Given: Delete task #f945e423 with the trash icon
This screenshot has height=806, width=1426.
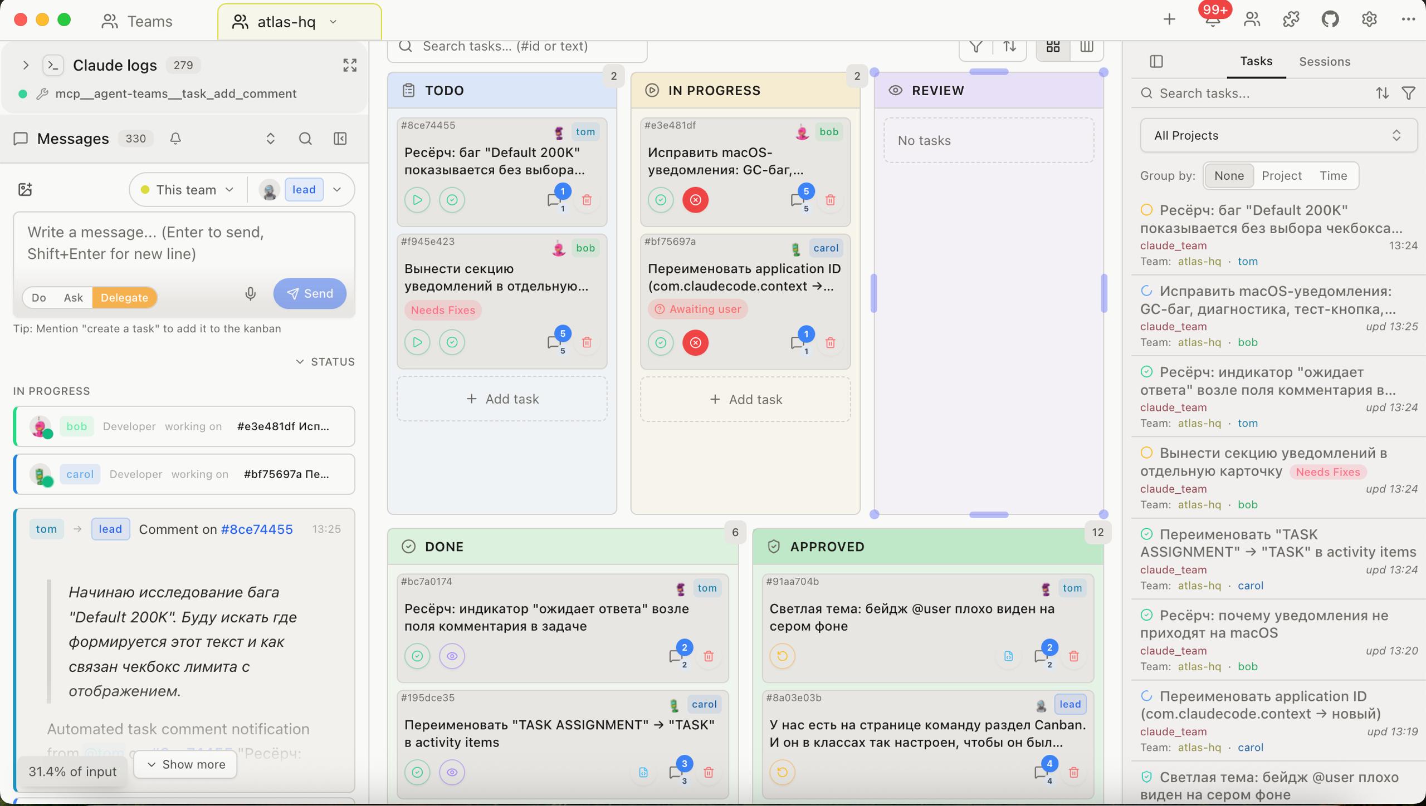Looking at the screenshot, I should click(587, 342).
